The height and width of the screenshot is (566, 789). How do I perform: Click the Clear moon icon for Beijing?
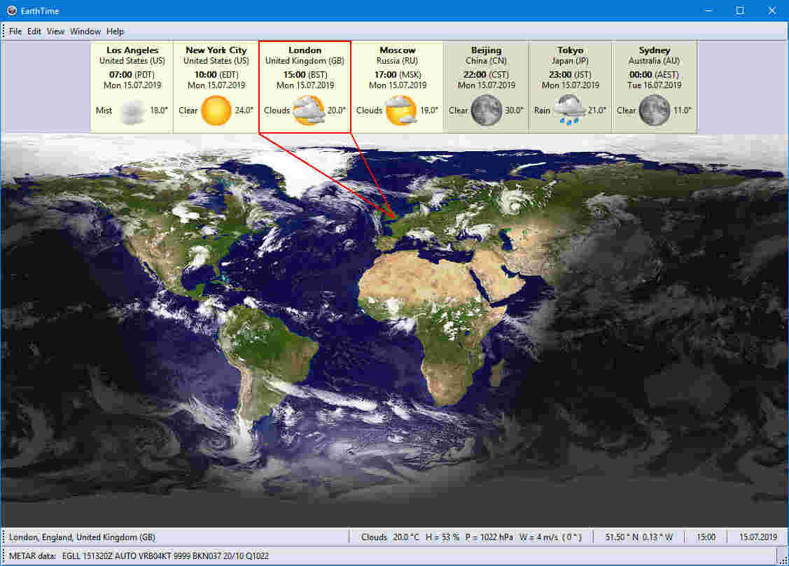(x=484, y=111)
